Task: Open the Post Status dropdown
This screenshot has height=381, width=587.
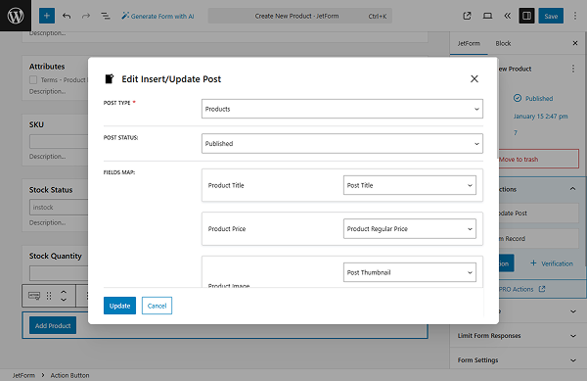Action: pos(342,143)
